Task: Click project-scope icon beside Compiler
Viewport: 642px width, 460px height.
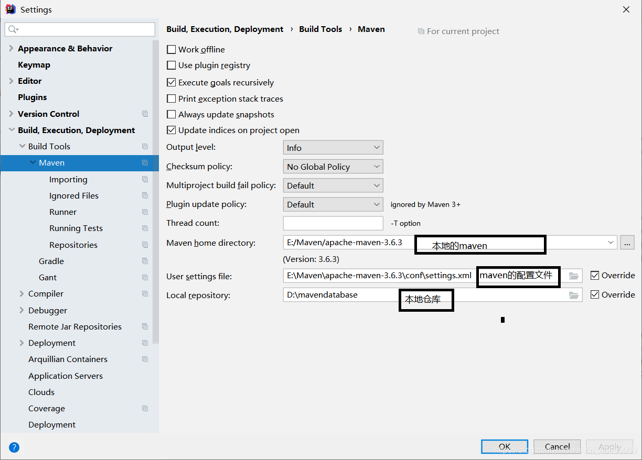Action: tap(145, 293)
